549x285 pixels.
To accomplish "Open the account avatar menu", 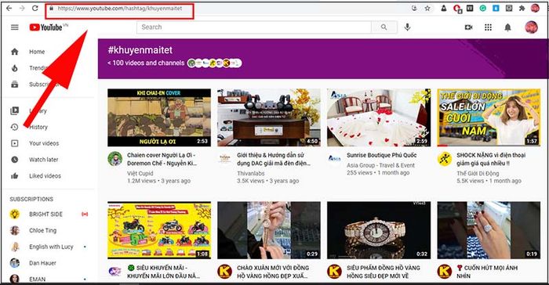I will pos(531,27).
